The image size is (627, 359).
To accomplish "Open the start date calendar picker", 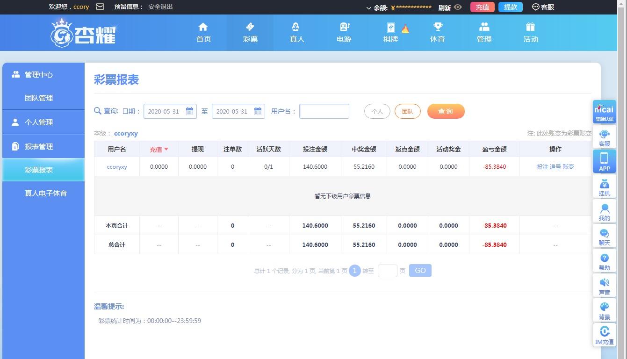I will click(189, 111).
